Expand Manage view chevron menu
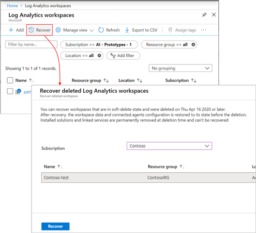The width and height of the screenshot is (256, 233). pos(92,30)
